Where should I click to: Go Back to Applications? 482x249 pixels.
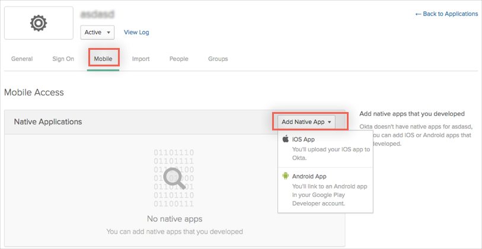pos(446,14)
